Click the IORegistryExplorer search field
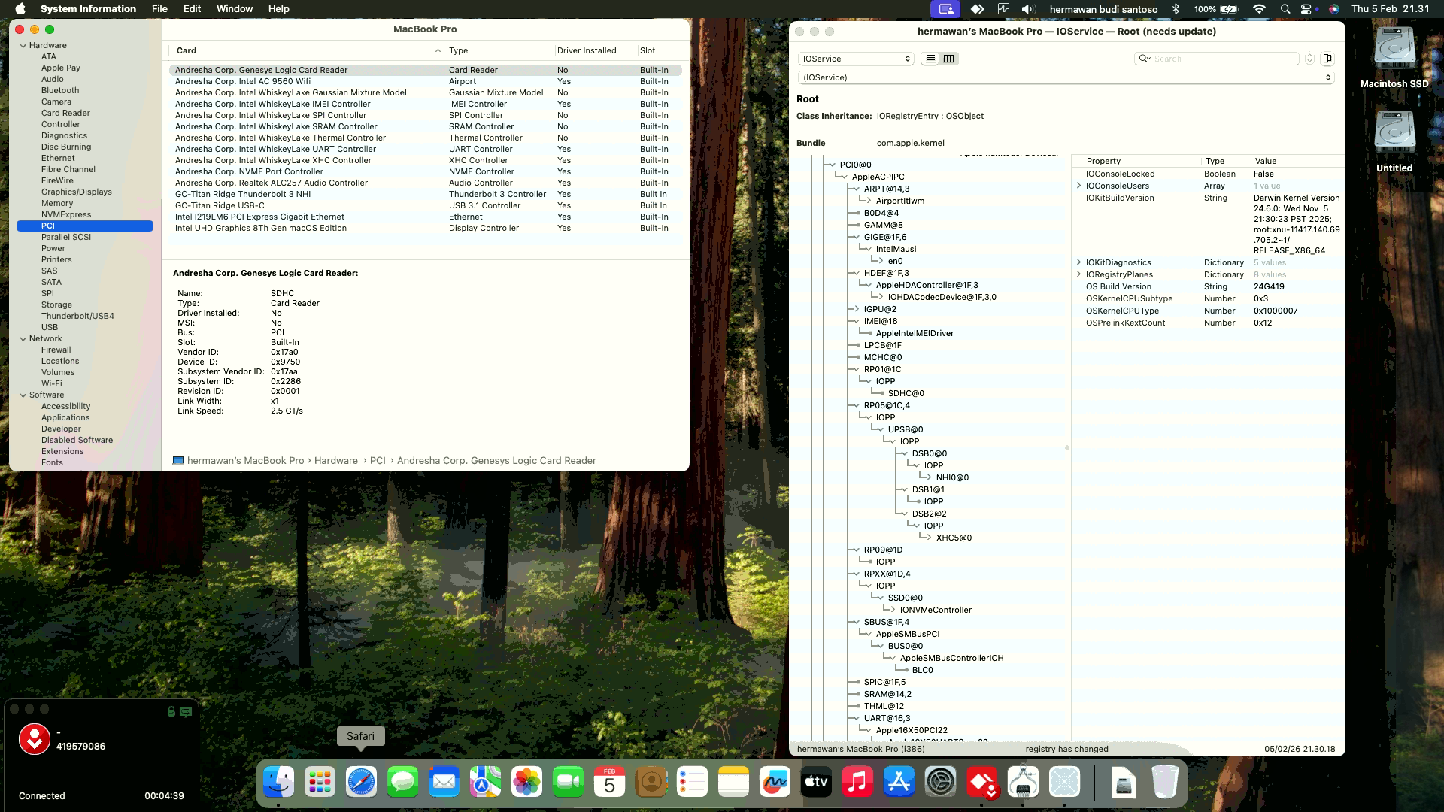 [1217, 59]
